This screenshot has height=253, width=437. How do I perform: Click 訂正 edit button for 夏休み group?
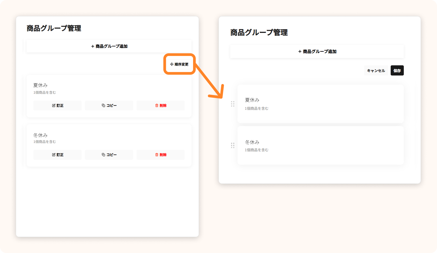58,105
